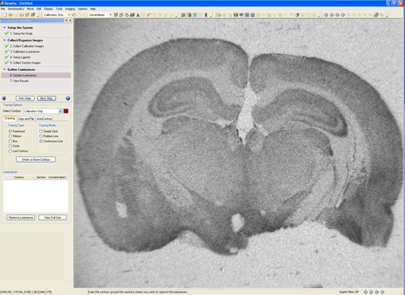Viewport: 405px width, 295px height.
Task: Open the Calibration Strip combo in toolbar
Action: [69, 15]
